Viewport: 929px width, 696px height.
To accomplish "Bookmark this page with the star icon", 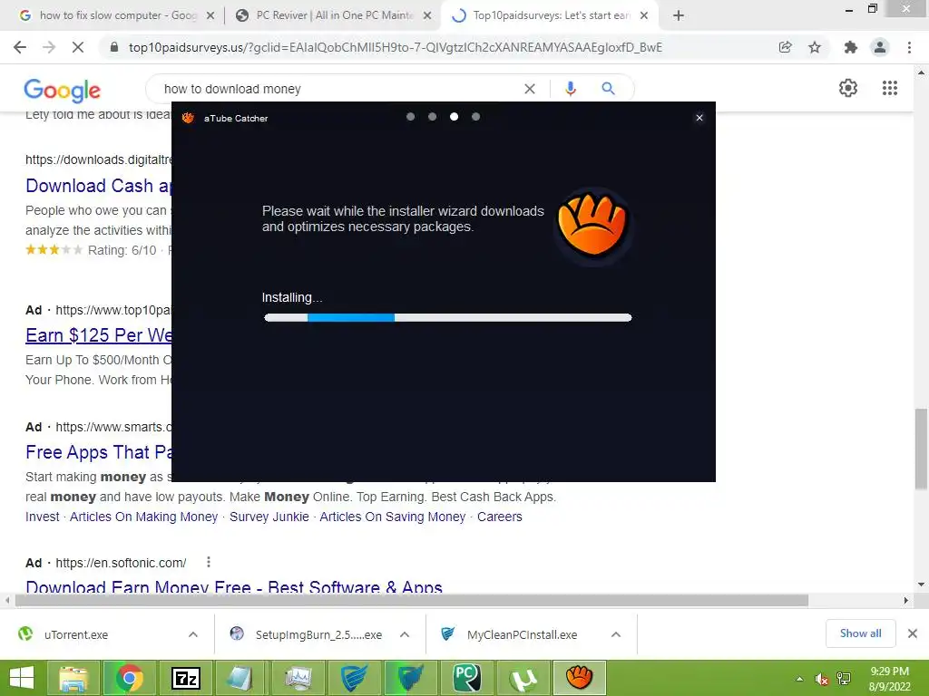I will coord(815,47).
